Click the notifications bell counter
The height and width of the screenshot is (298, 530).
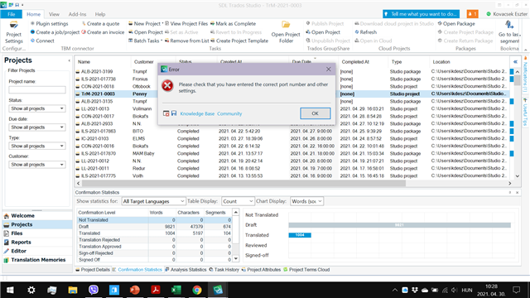472,14
